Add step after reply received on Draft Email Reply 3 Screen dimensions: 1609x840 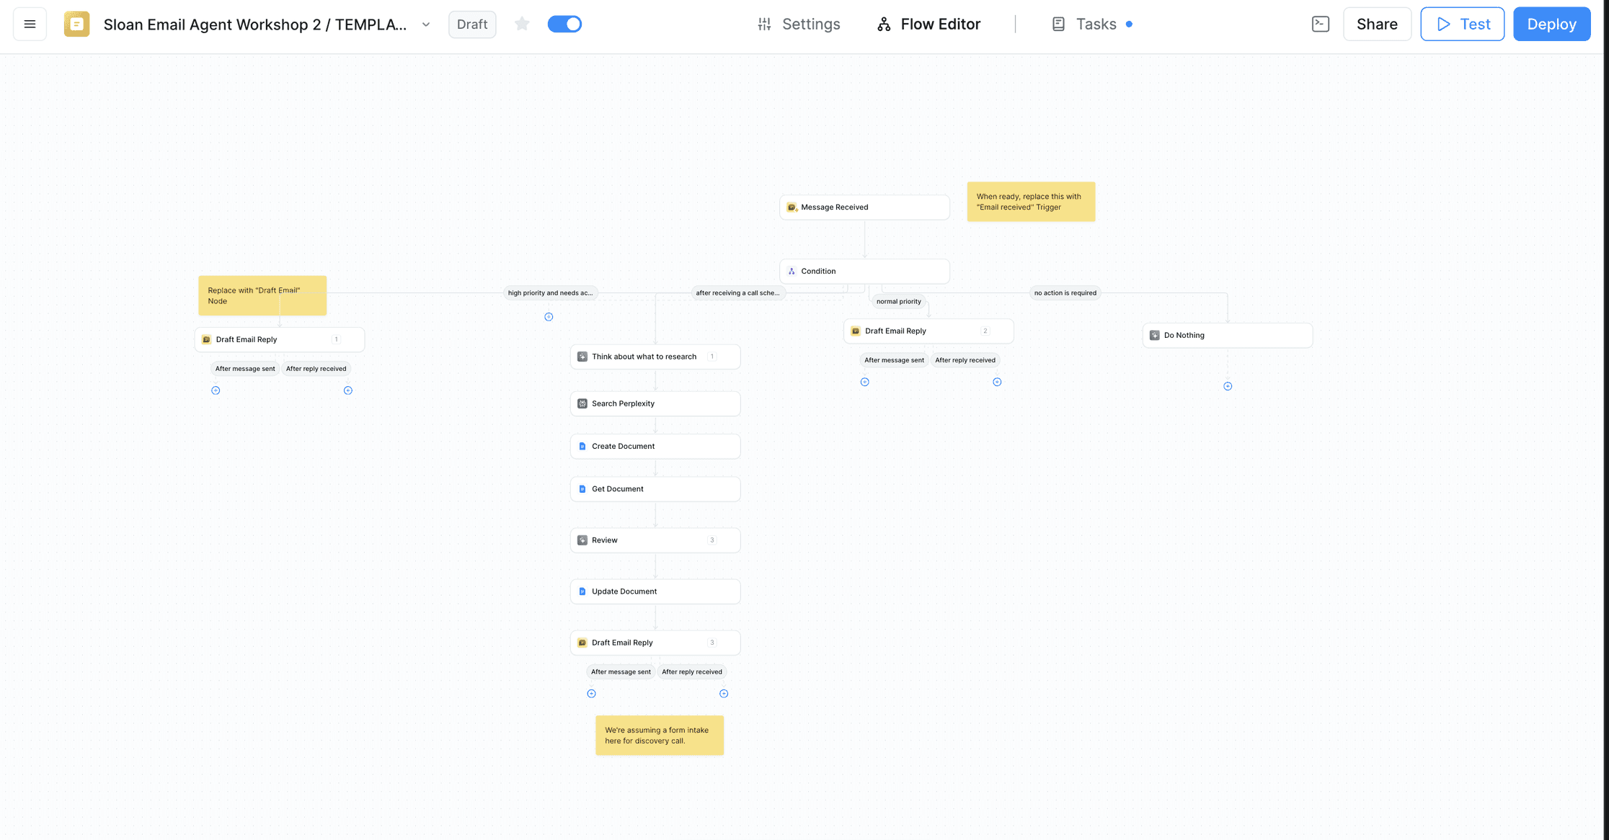(x=724, y=694)
